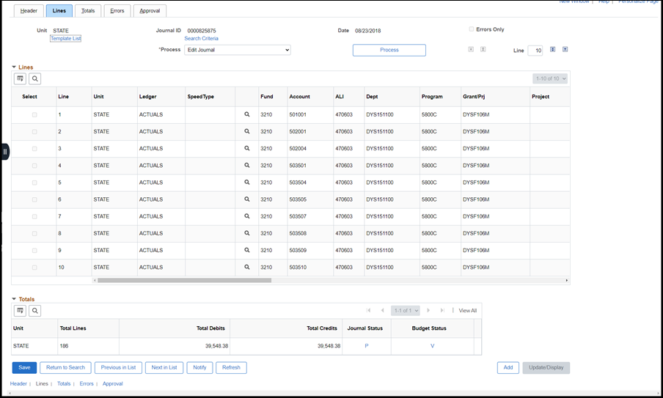Screen dimensions: 663x398
Task: Click the Save button
Action: [x=24, y=367]
